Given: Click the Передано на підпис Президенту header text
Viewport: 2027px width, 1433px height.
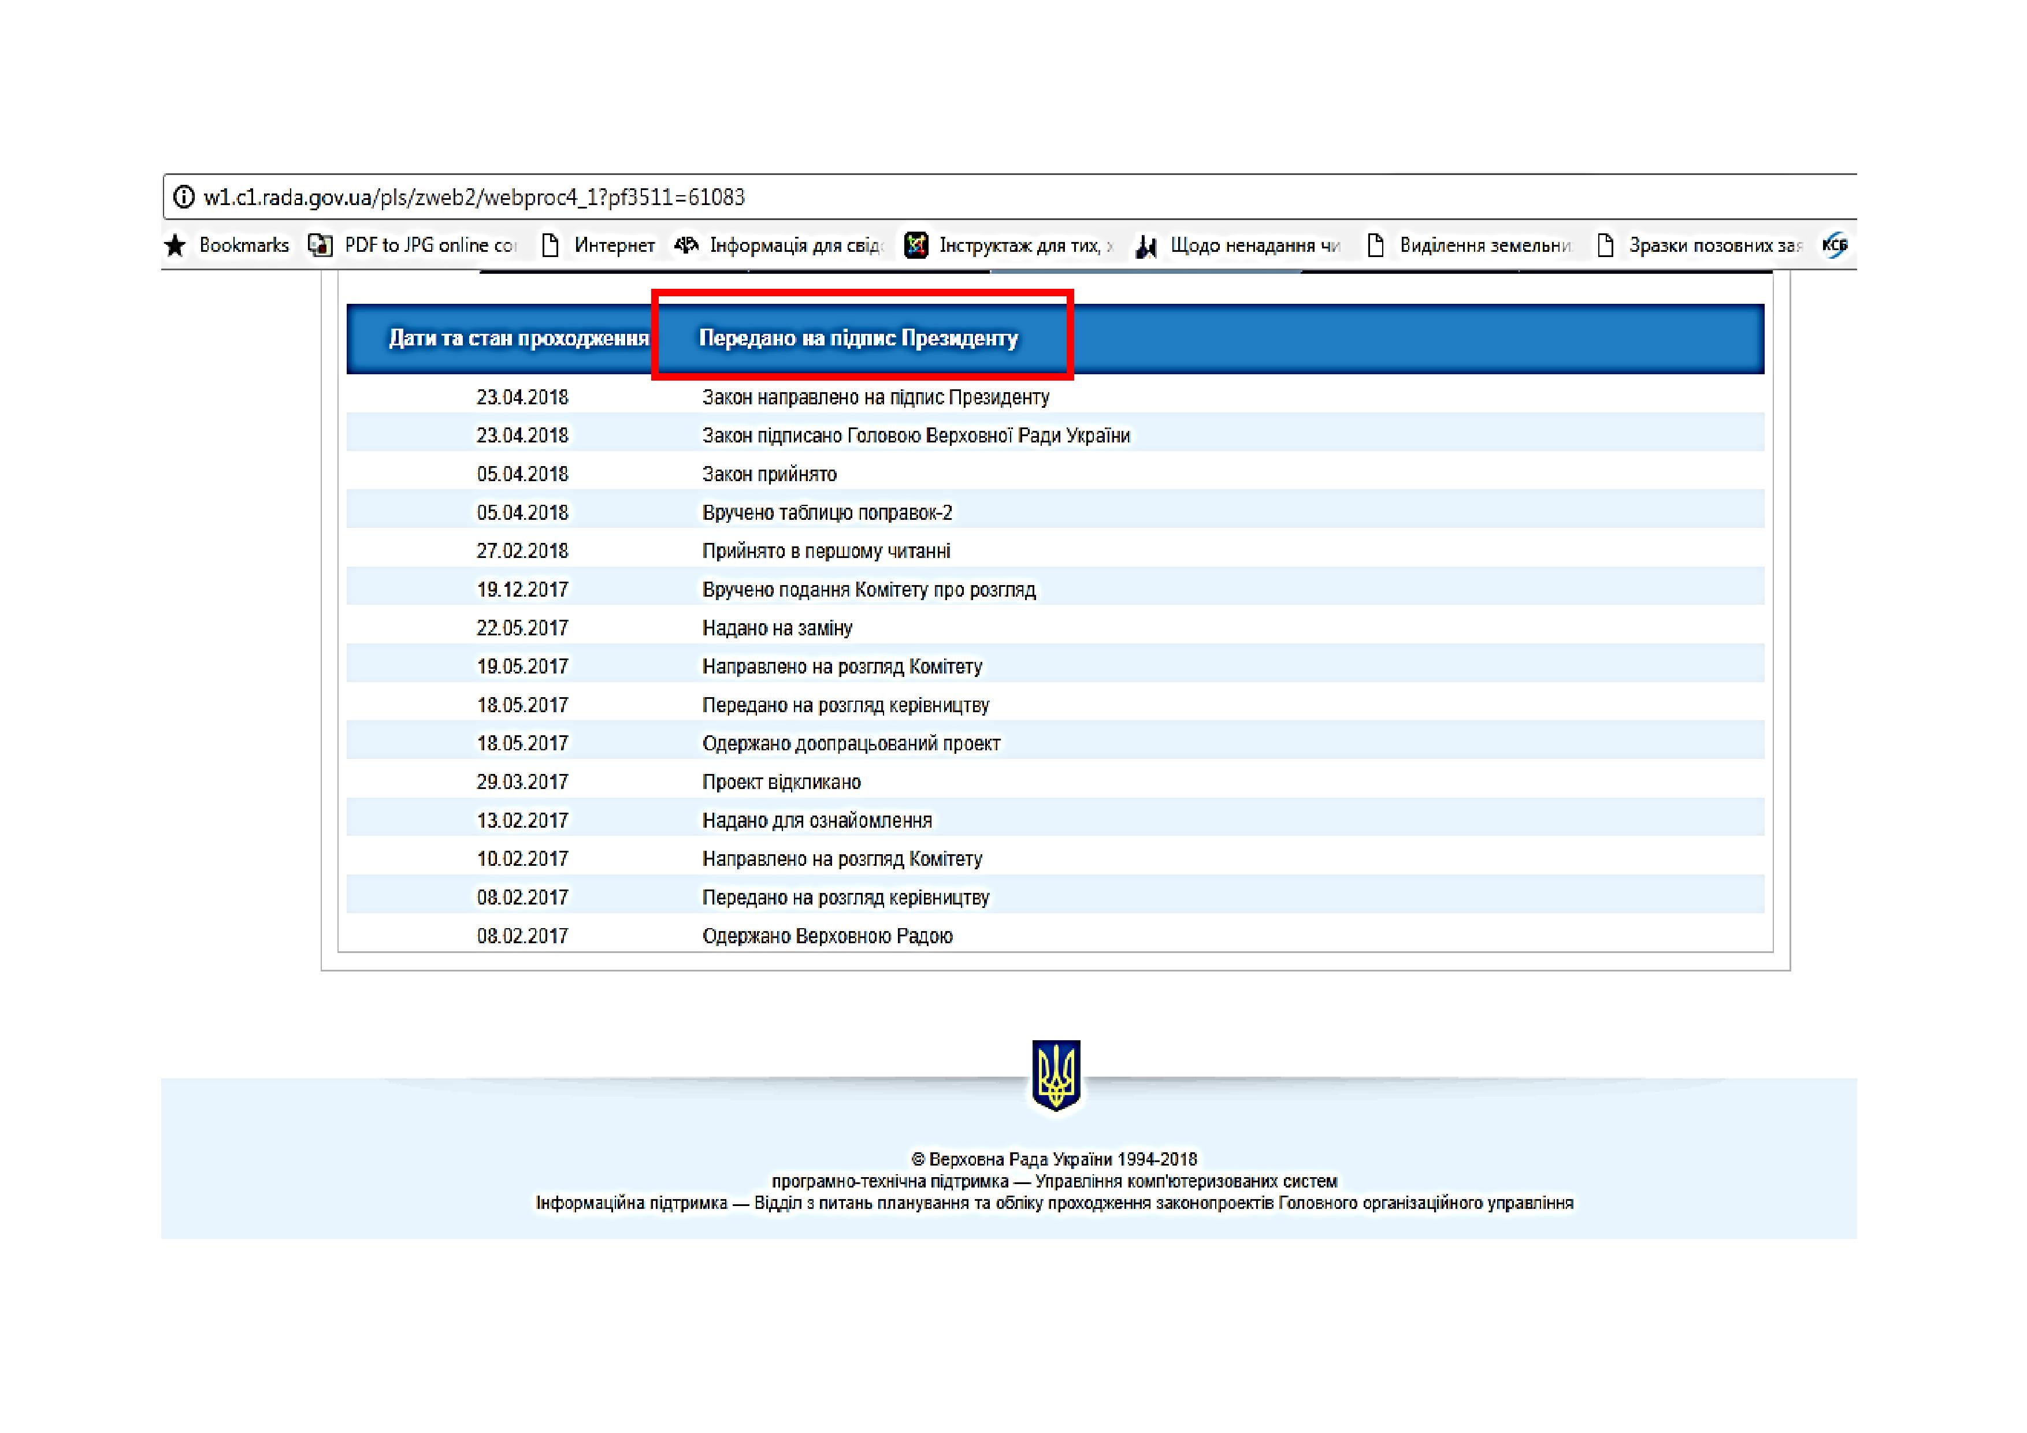Looking at the screenshot, I should 858,338.
